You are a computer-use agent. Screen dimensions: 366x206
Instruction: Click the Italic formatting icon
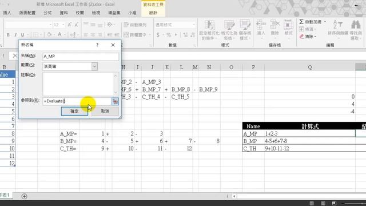(15, 35)
